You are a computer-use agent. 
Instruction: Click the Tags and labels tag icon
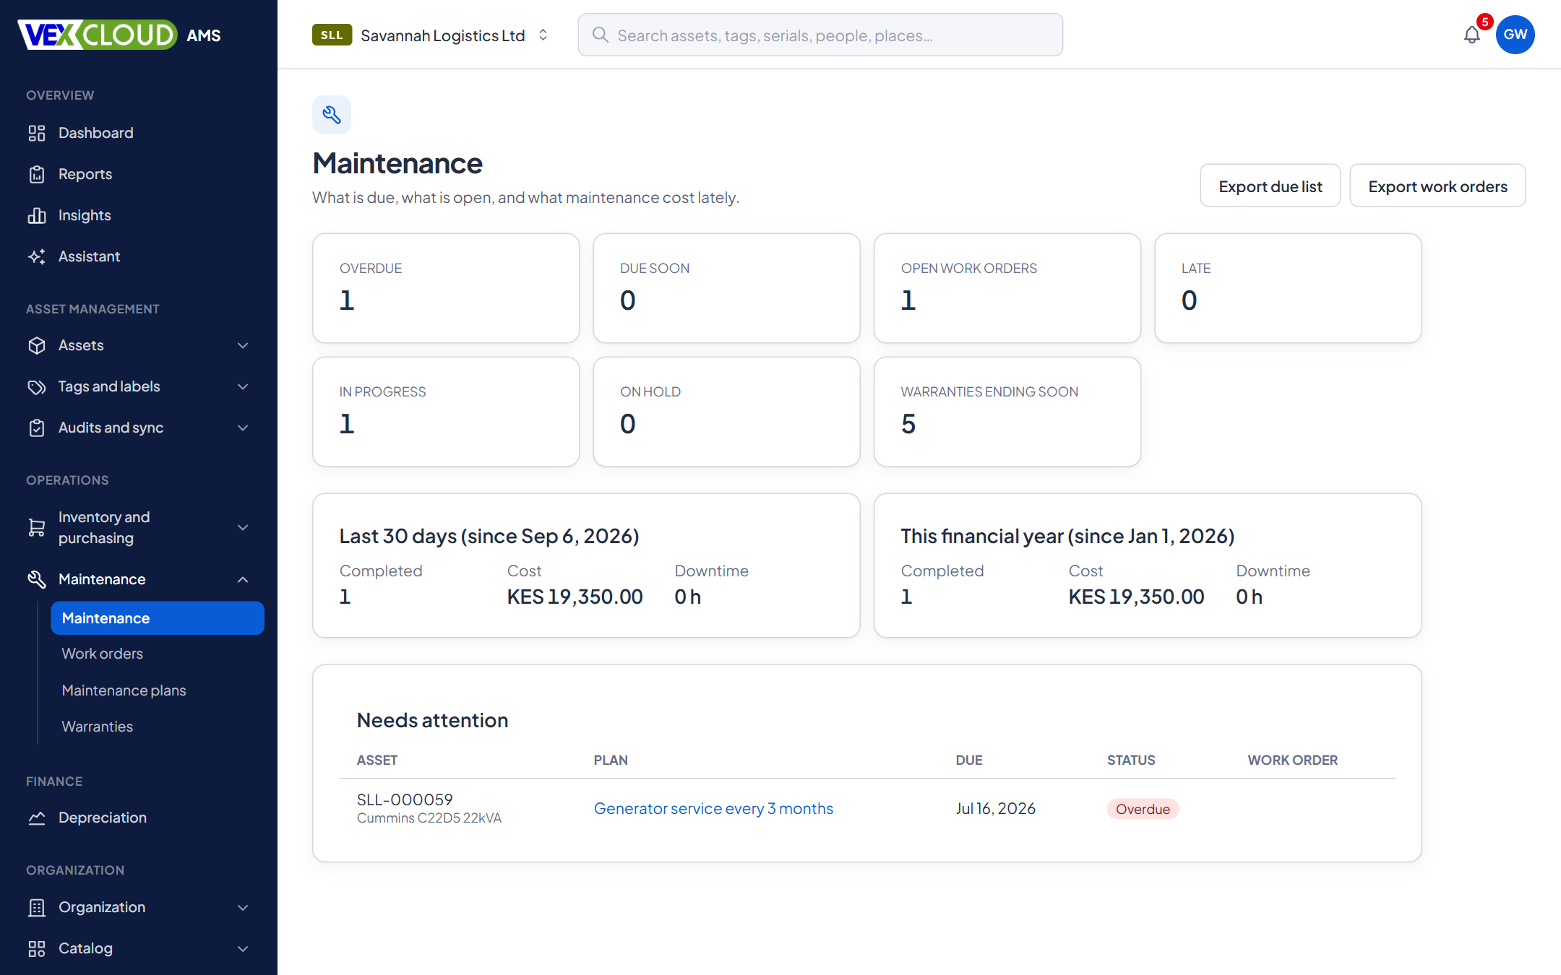click(x=37, y=386)
